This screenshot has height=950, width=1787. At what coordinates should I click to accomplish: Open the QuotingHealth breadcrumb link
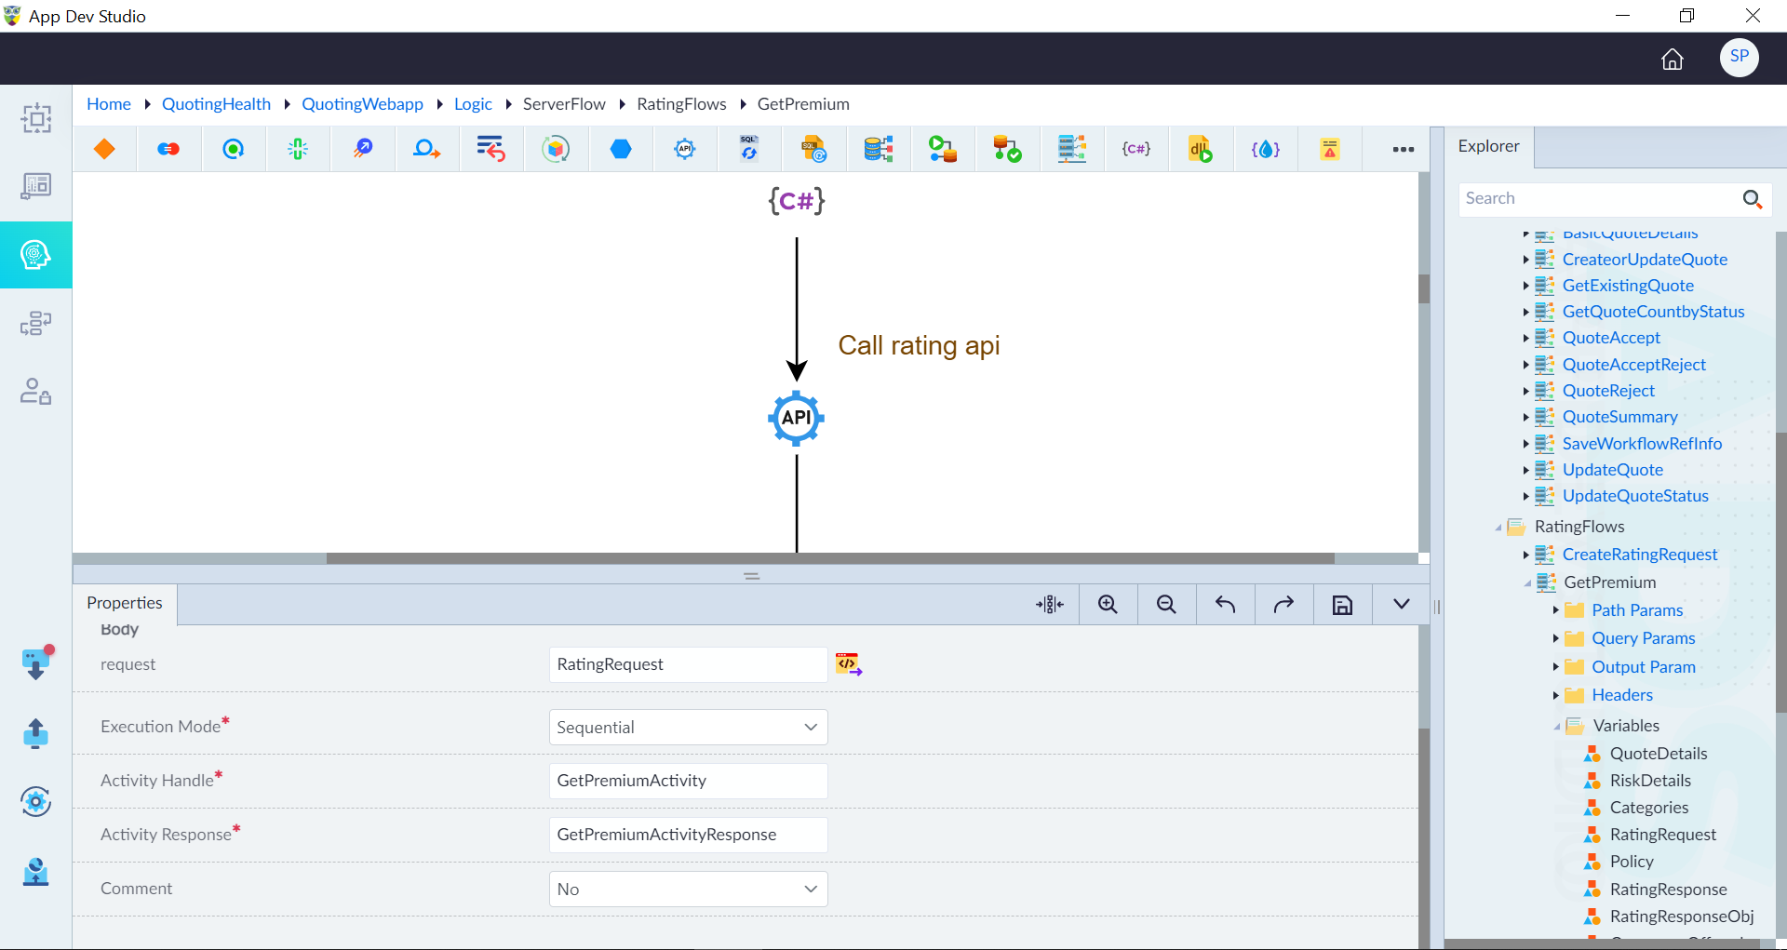coord(216,104)
